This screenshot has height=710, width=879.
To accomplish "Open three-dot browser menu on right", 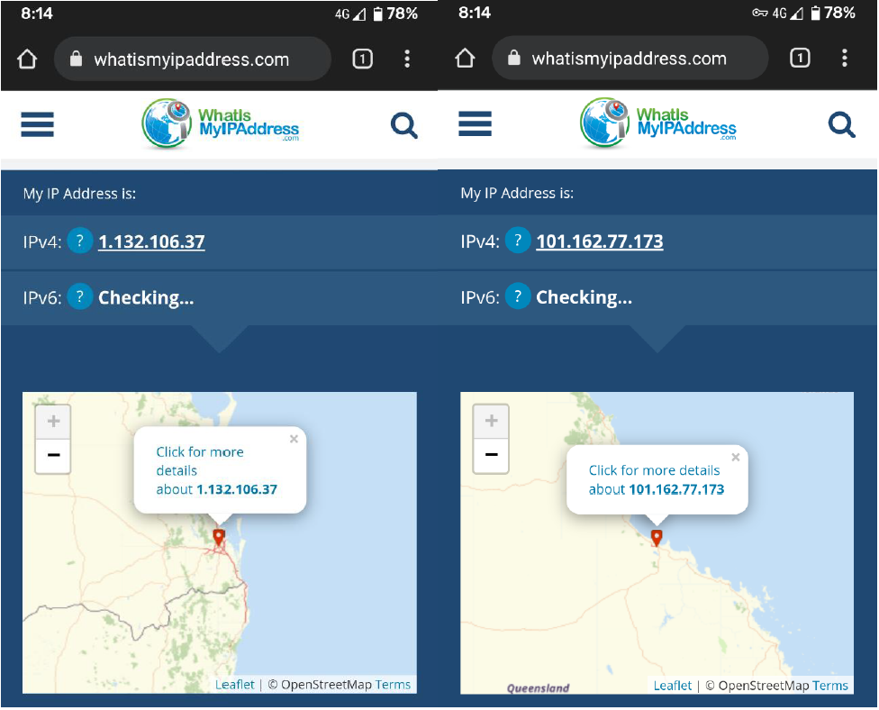I will (844, 58).
